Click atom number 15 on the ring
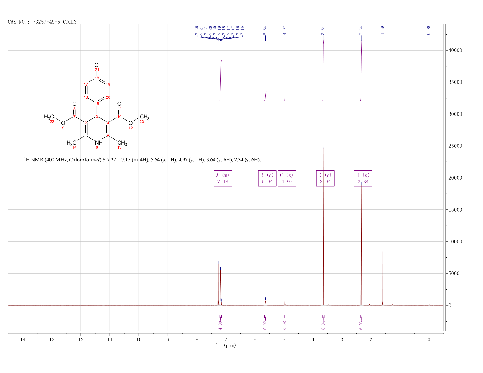 point(97,104)
